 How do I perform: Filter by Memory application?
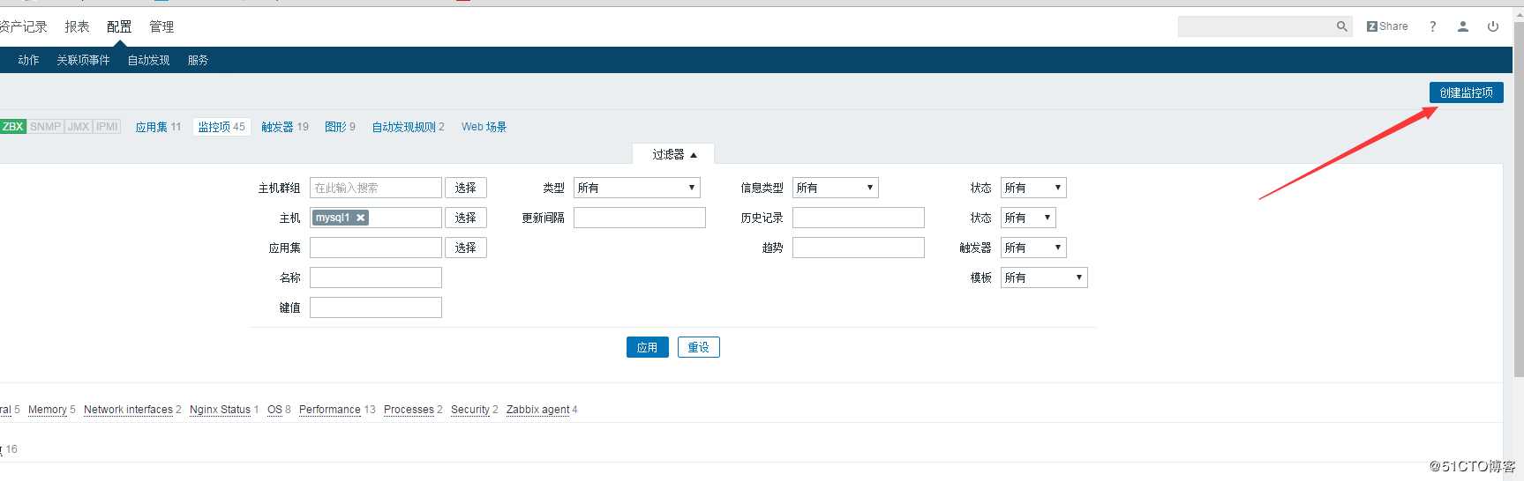point(48,410)
